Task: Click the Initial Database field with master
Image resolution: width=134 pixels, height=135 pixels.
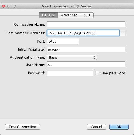Action: 86,49
